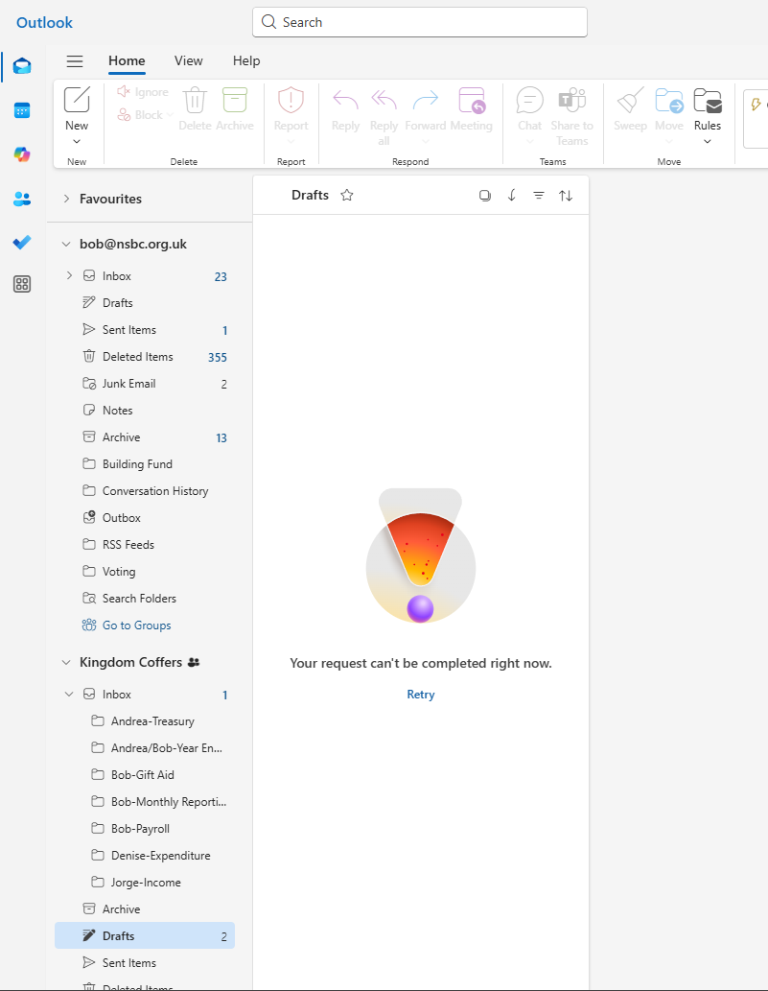Open the Calendar app icon
The height and width of the screenshot is (991, 768).
[x=22, y=110]
